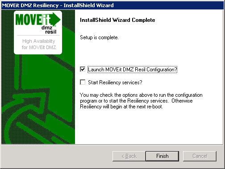Click the grayed-out Cancel button

pyautogui.click(x=200, y=156)
